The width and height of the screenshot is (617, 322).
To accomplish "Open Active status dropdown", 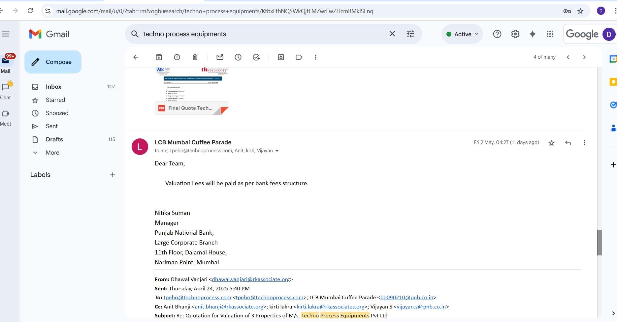I will click(462, 34).
